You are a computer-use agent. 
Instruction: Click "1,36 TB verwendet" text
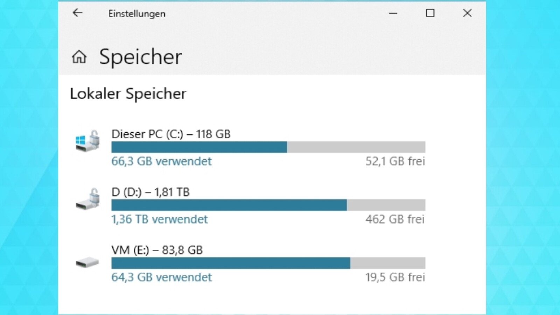(x=160, y=219)
